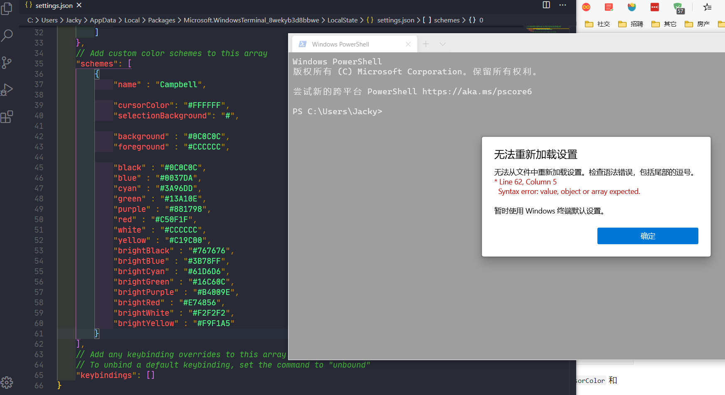Viewport: 725px width, 395px height.
Task: Click the "Line 62, Column 5" error text
Action: click(528, 182)
